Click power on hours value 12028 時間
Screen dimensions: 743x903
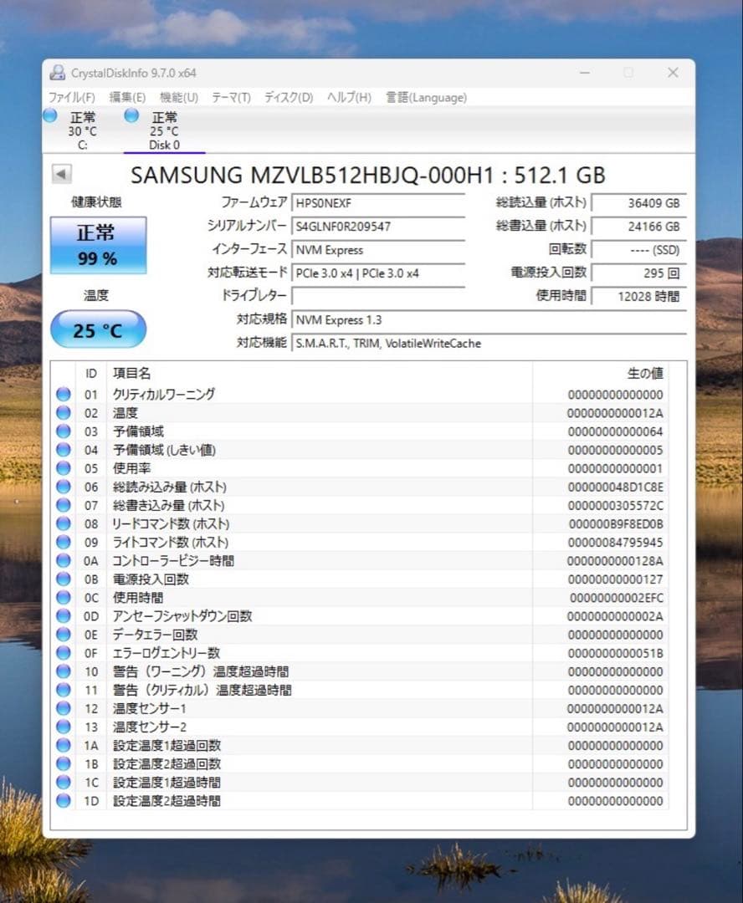[639, 296]
